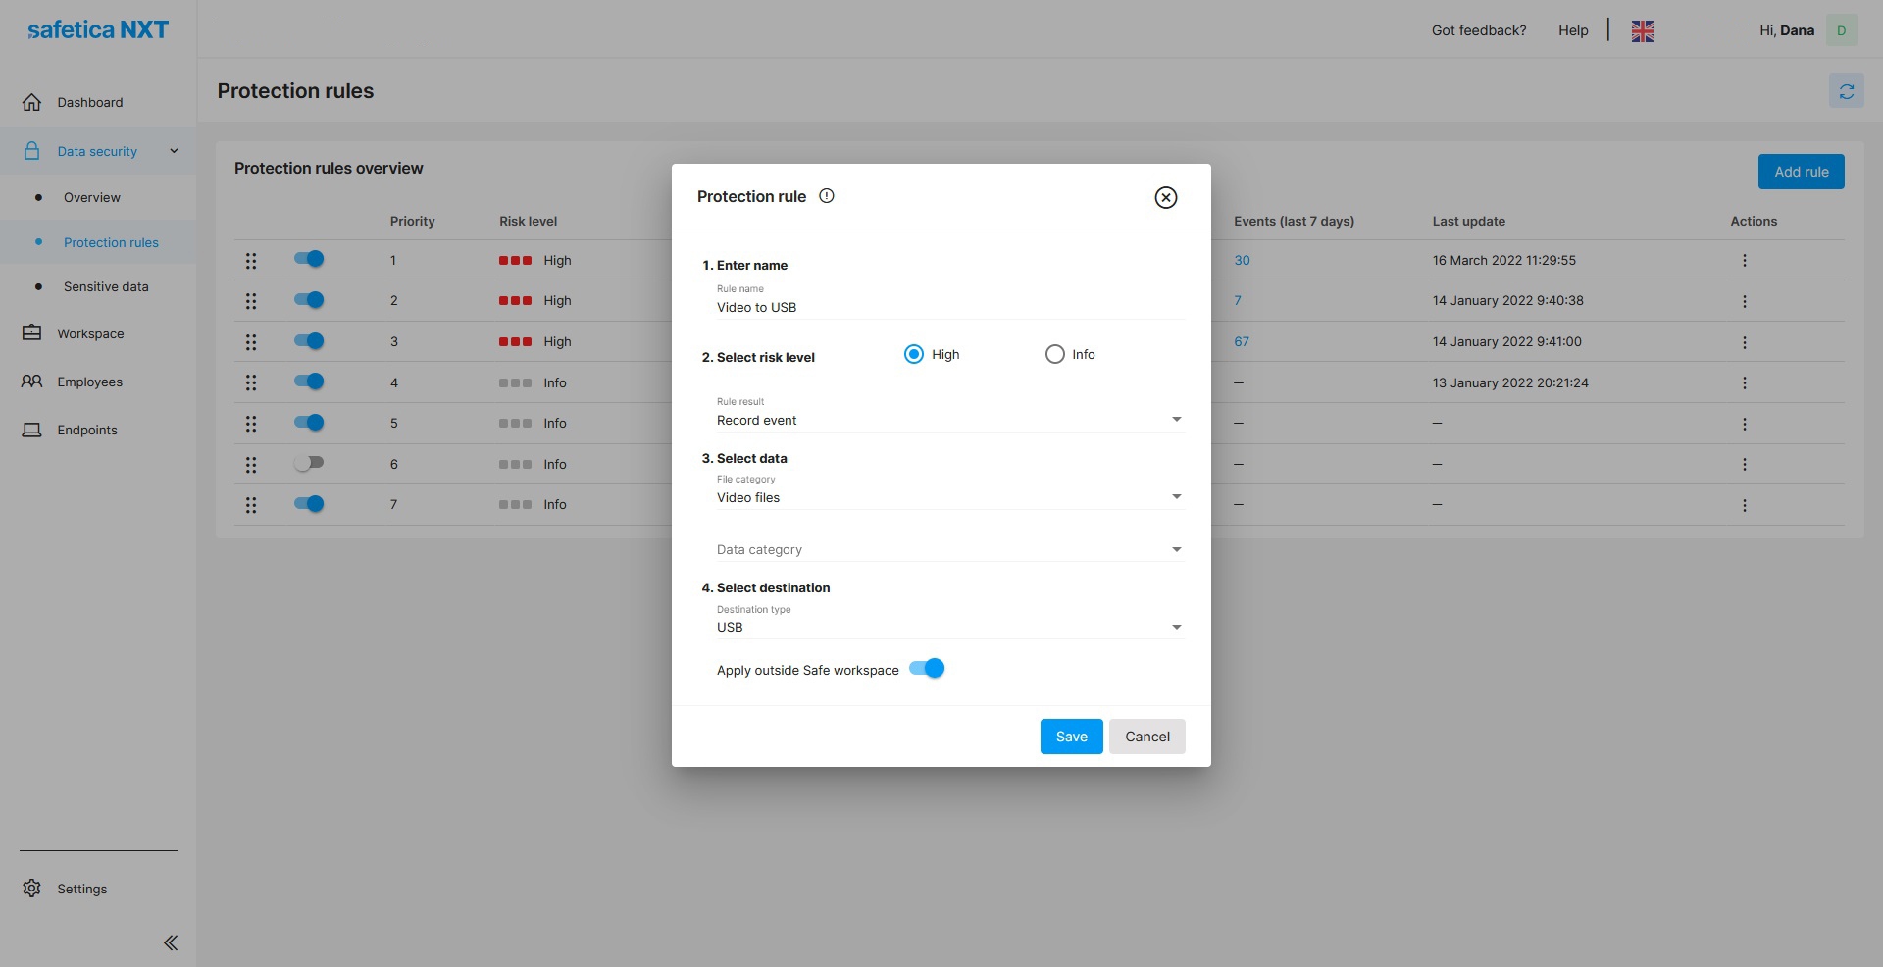Collapse the sidebar with double-chevron icon
The width and height of the screenshot is (1883, 967).
[171, 942]
